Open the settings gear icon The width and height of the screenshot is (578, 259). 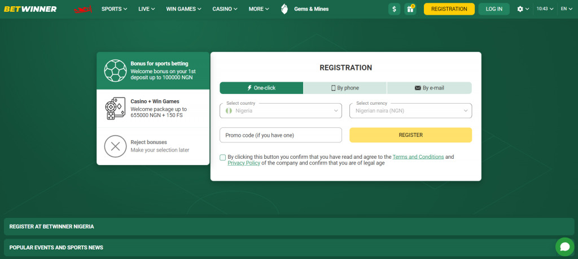(x=520, y=9)
